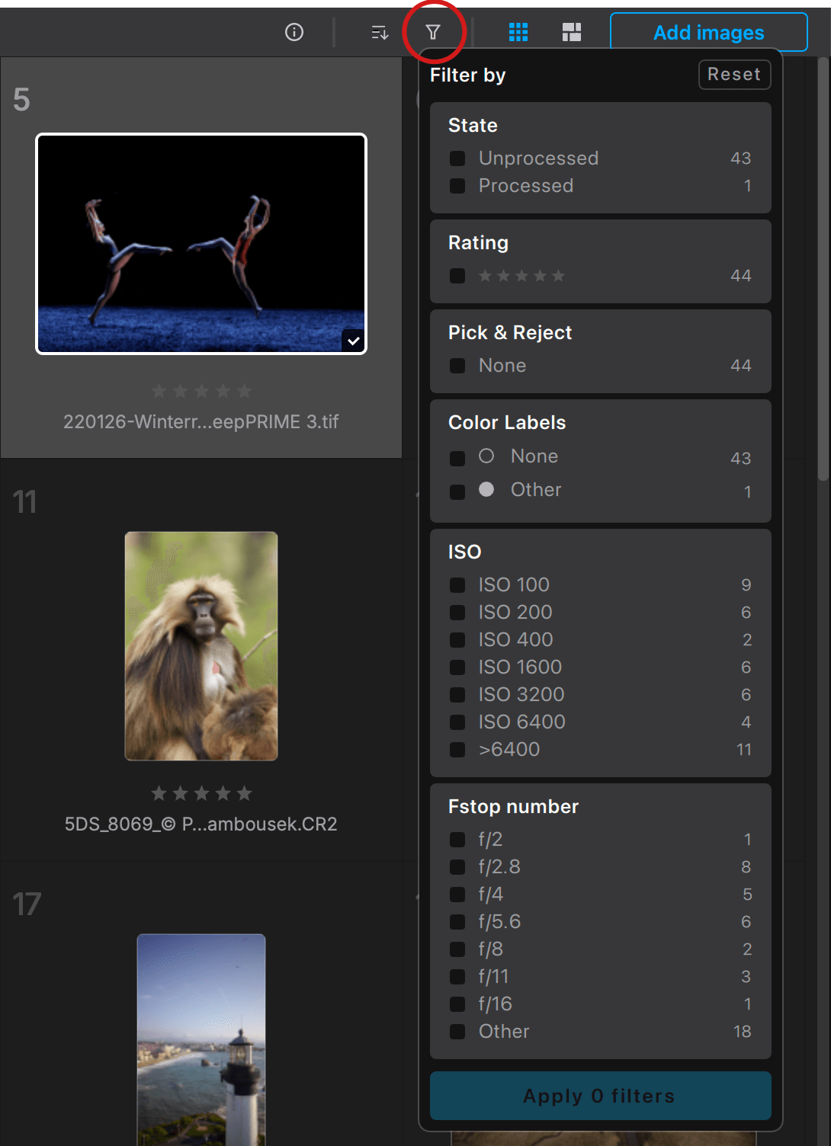Image resolution: width=831 pixels, height=1146 pixels.
Task: Set star rating for 220126-Winterr tif image
Action: pyautogui.click(x=201, y=392)
